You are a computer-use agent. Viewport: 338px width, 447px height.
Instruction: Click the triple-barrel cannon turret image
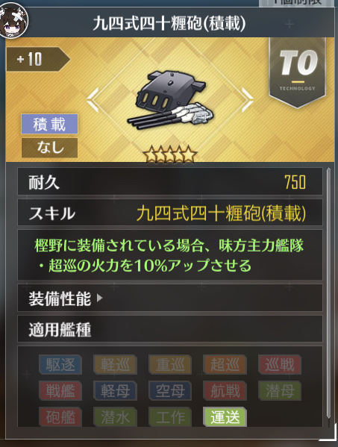pyautogui.click(x=170, y=100)
